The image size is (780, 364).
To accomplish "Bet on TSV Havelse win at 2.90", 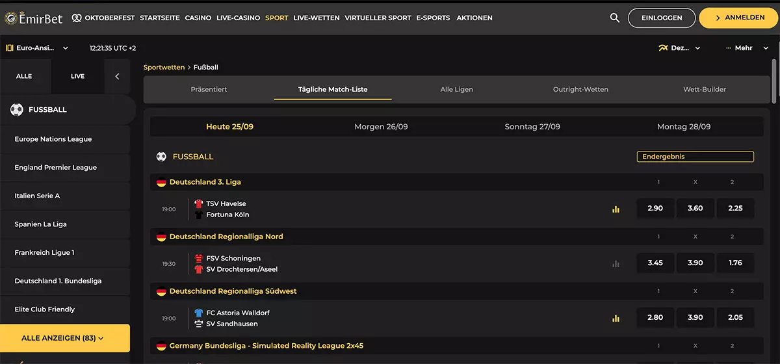I will coord(655,208).
